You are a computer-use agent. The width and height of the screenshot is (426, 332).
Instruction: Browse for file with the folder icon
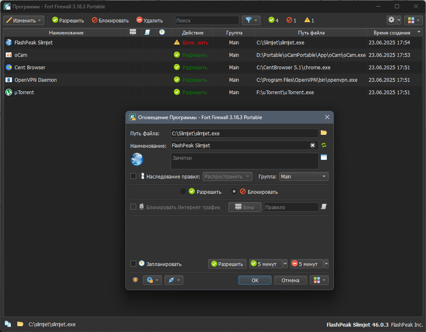323,133
